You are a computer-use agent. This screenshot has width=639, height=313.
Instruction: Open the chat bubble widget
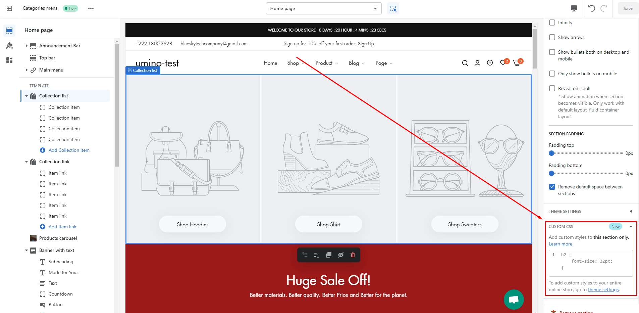[x=514, y=299]
